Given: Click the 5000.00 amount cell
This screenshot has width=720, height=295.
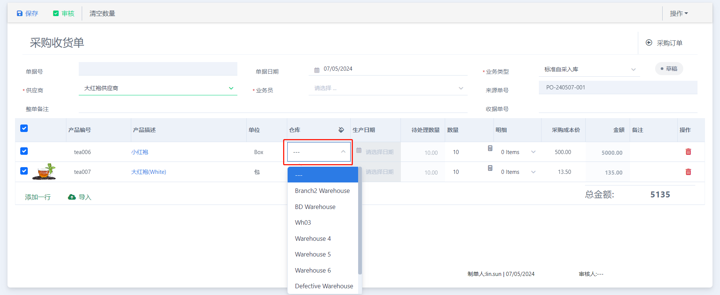Looking at the screenshot, I should pyautogui.click(x=612, y=153).
